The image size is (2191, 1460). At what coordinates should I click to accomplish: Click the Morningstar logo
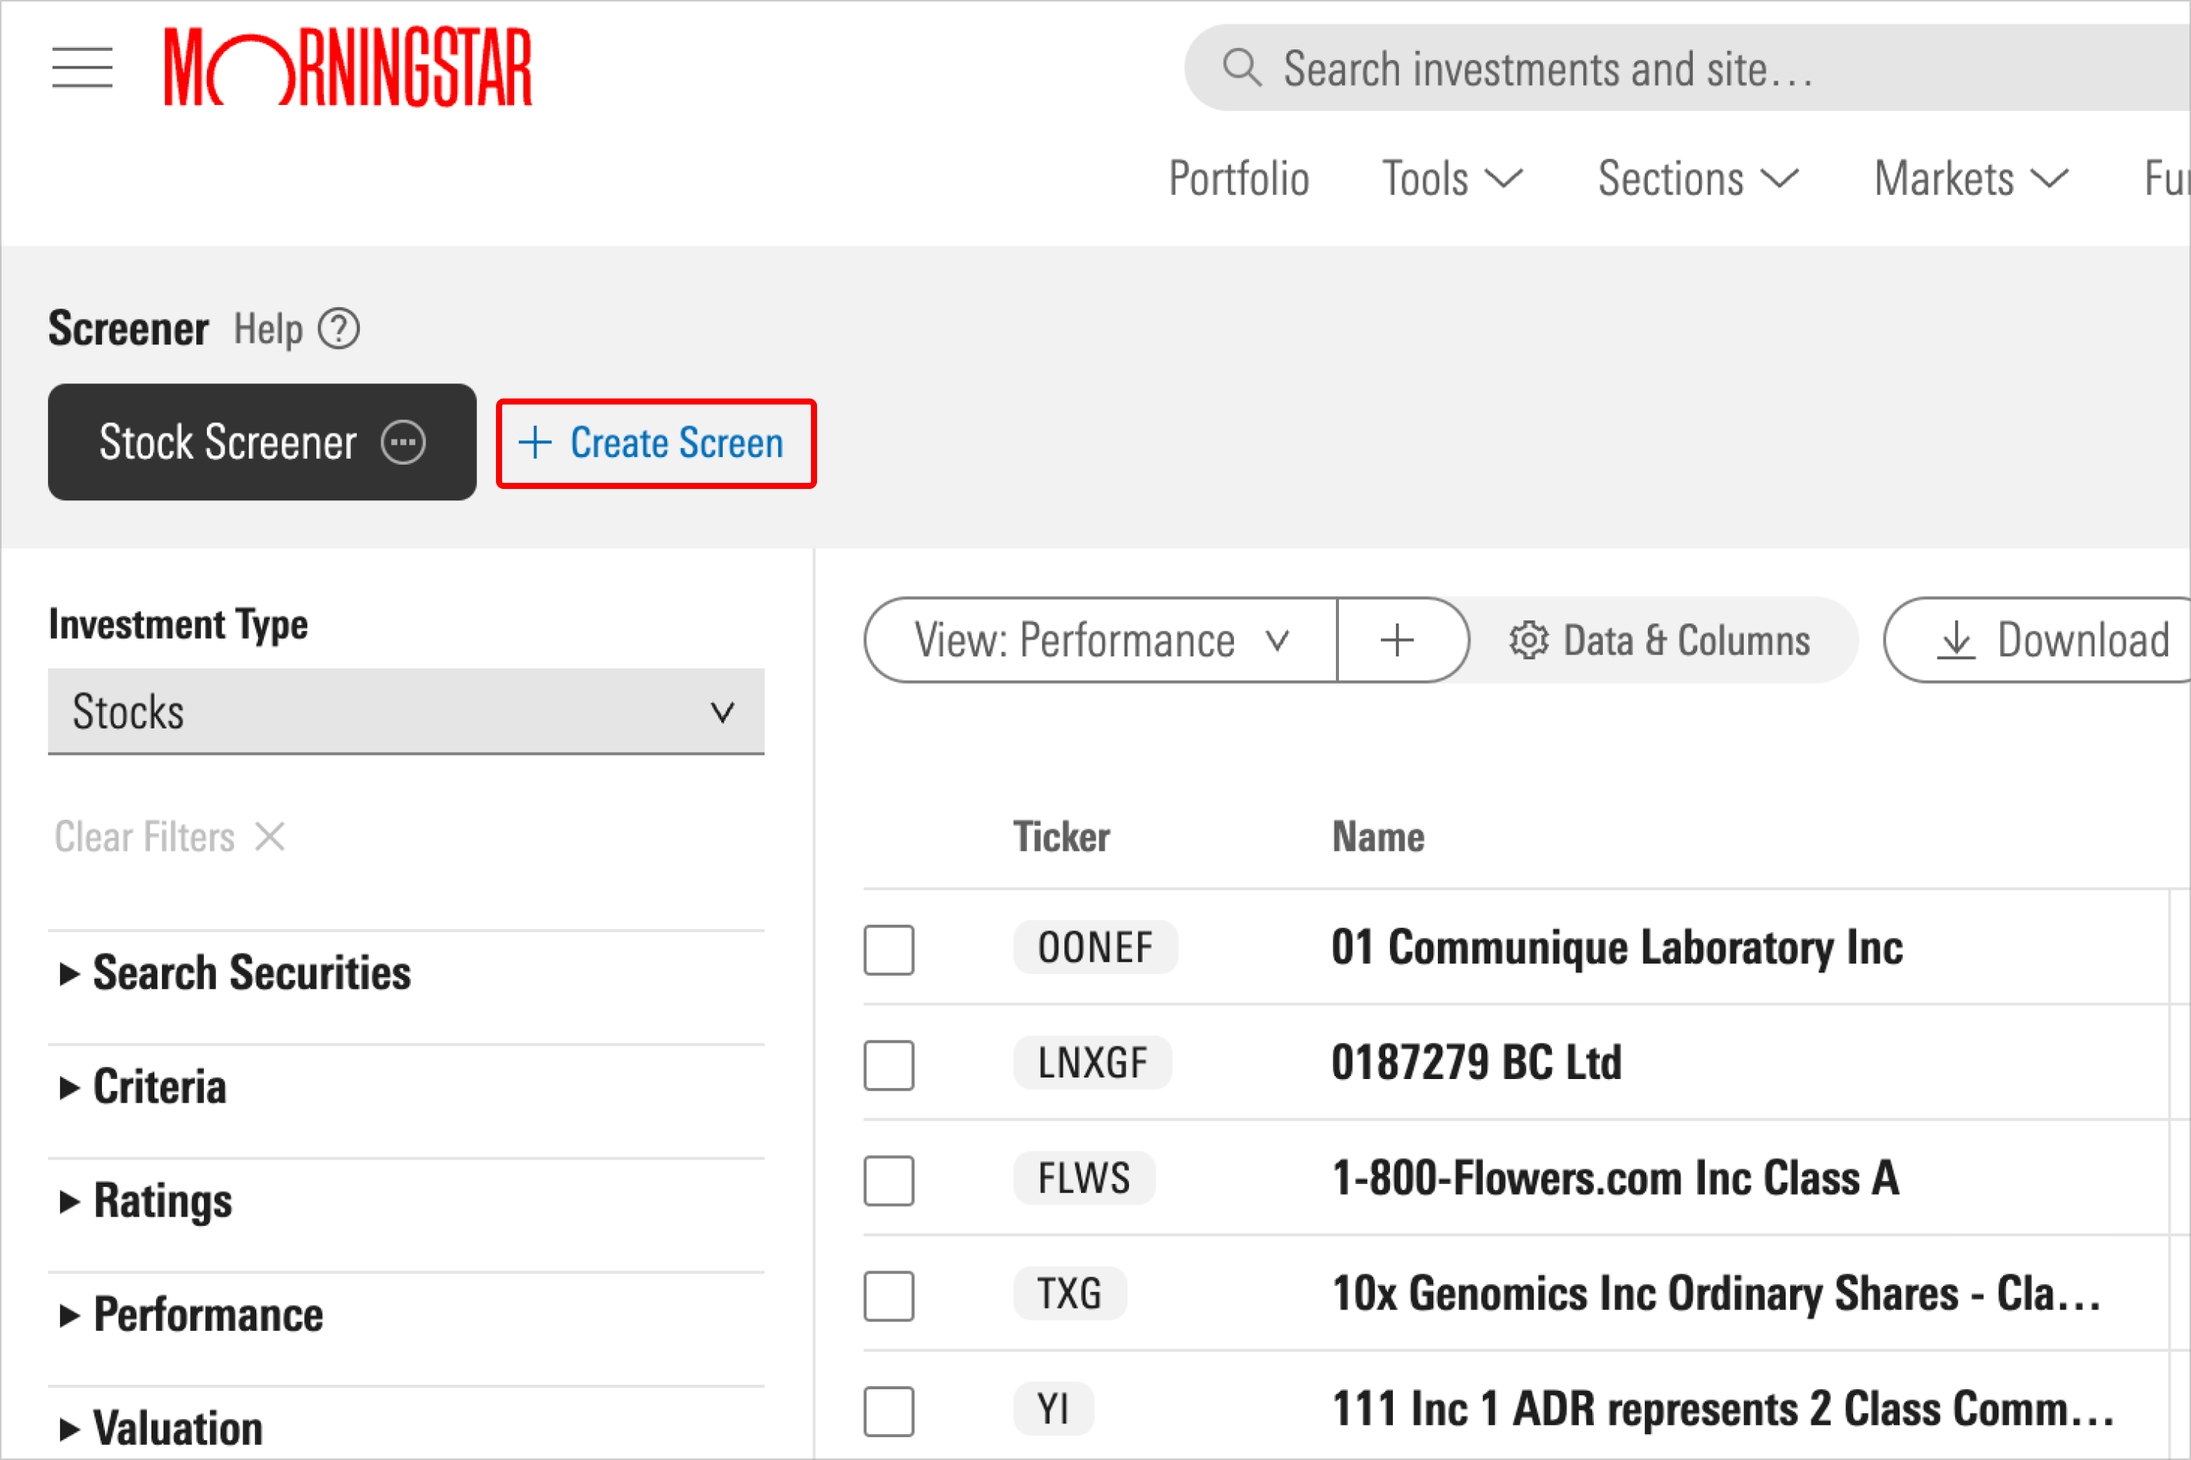(348, 67)
